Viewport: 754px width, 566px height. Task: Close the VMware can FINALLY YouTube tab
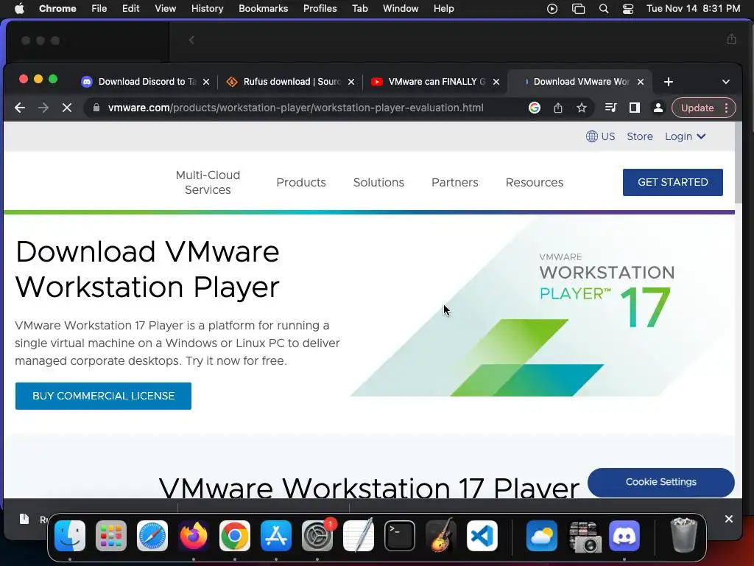496,82
